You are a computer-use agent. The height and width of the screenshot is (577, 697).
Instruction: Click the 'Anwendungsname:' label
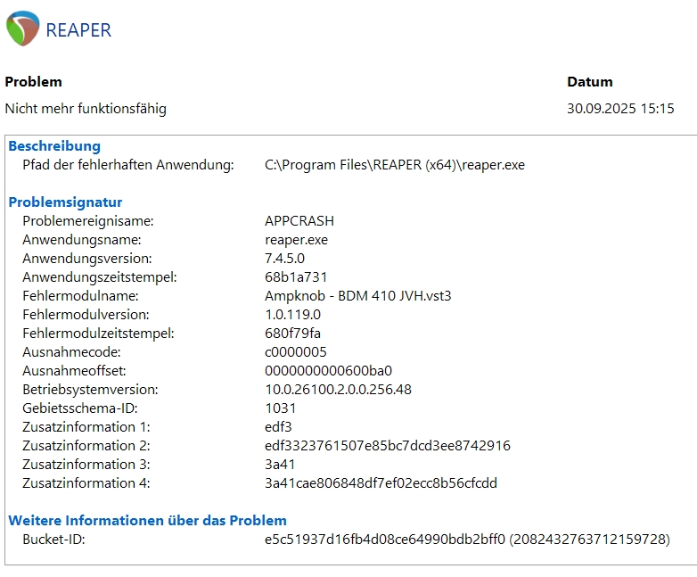click(82, 240)
